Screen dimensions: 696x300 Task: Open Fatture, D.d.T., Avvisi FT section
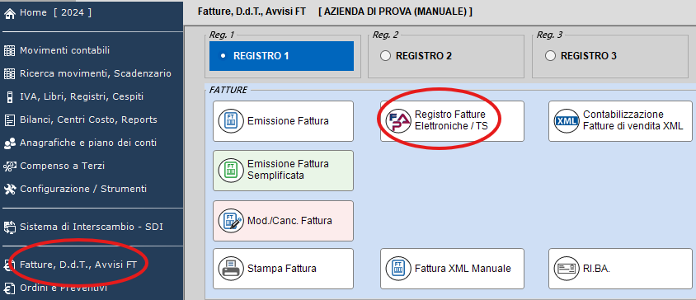78,265
